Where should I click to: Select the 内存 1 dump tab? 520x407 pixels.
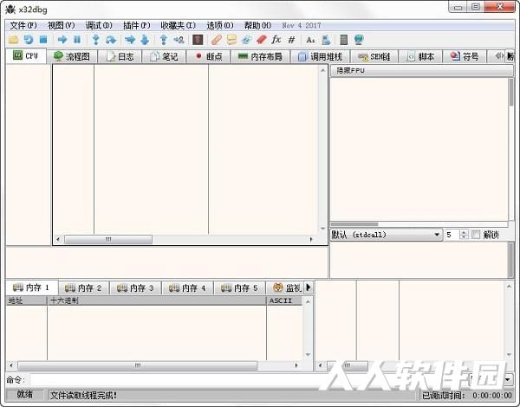tap(32, 287)
